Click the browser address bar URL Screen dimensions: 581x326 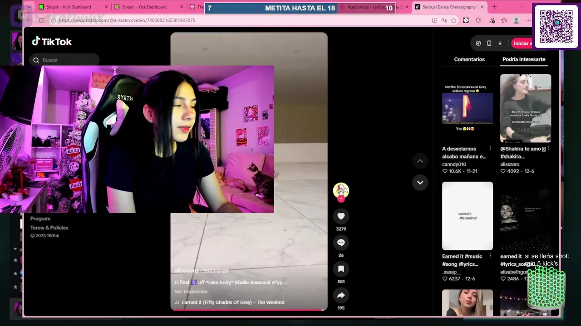tap(127, 20)
